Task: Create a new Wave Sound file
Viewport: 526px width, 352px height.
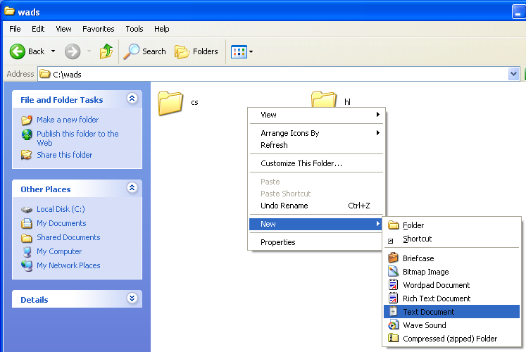Action: (x=424, y=325)
